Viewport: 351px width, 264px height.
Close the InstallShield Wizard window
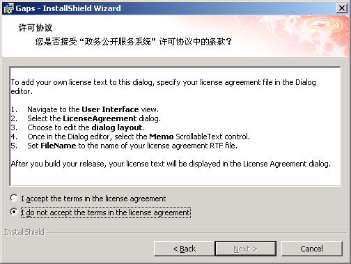[342, 8]
